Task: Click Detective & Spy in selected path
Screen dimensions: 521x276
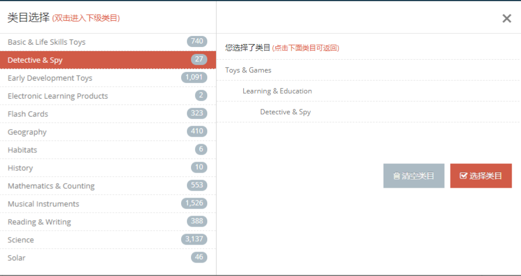Action: pos(285,112)
